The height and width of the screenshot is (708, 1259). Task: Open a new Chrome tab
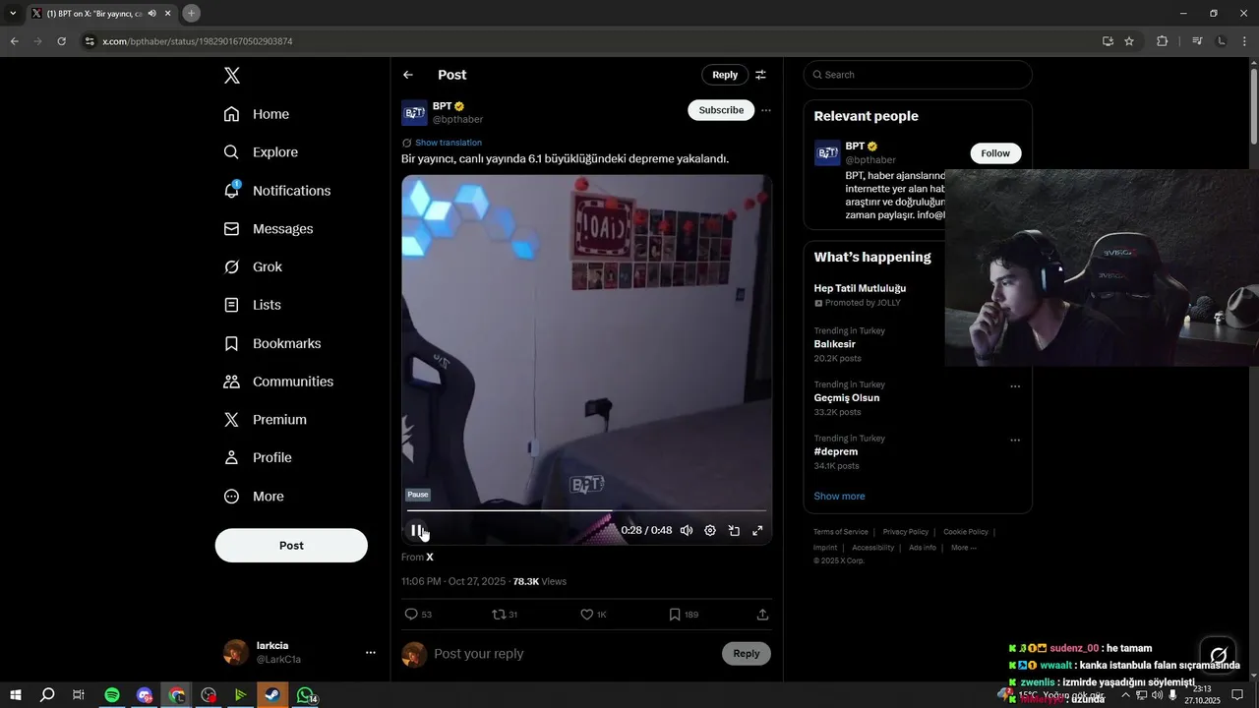coord(192,13)
